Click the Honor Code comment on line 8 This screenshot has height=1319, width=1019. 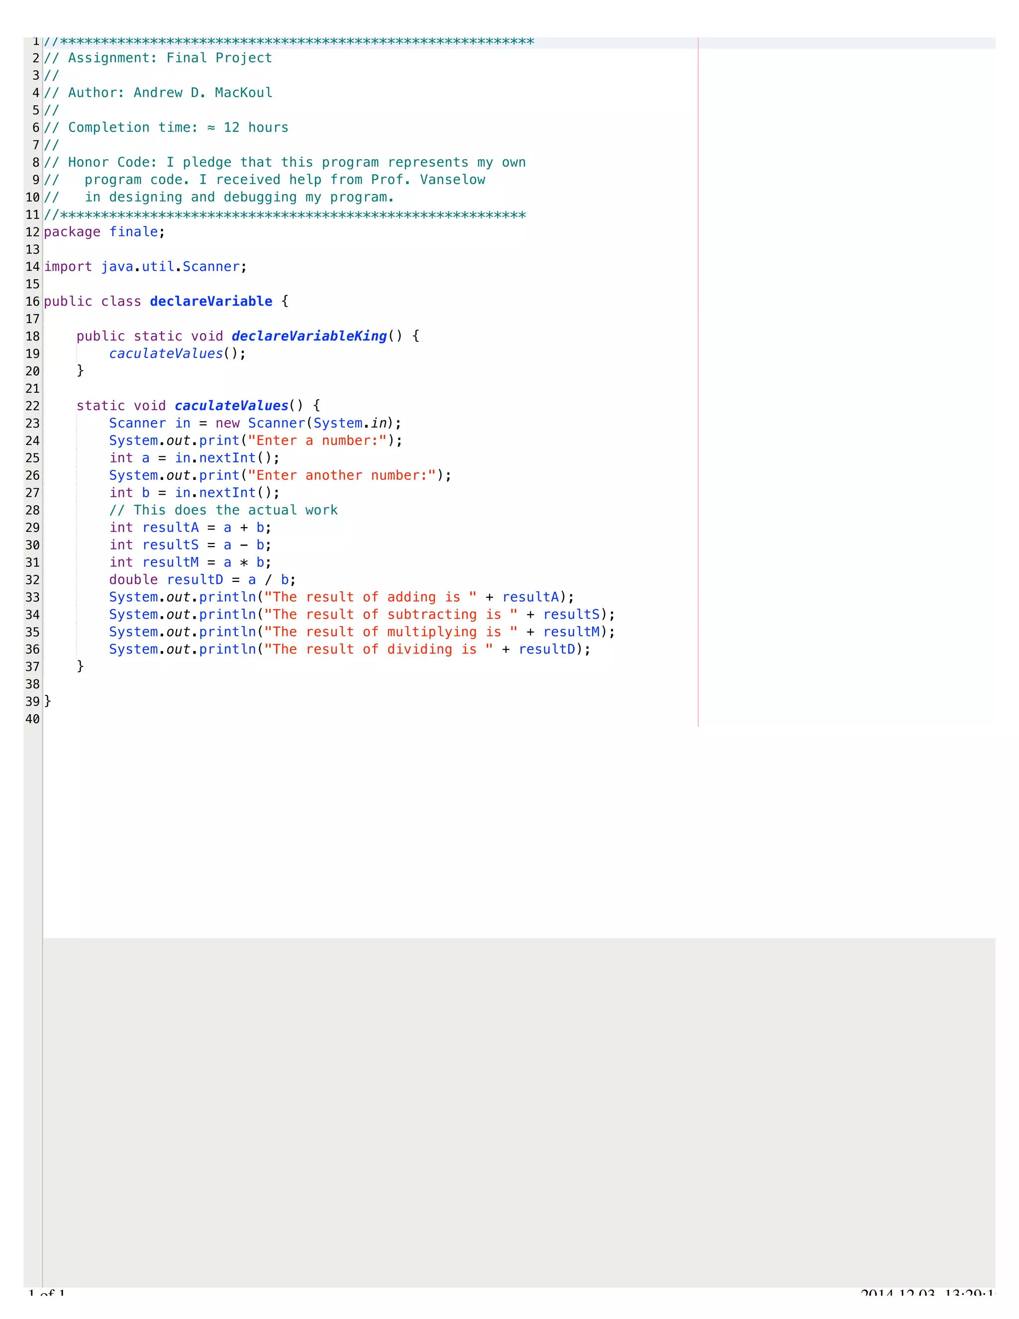coord(285,162)
